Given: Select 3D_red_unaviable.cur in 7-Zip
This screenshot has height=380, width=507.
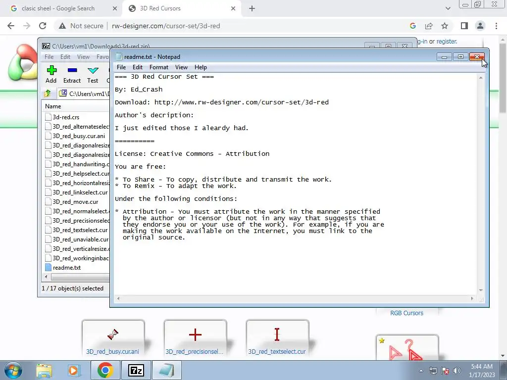Looking at the screenshot, I should 81,239.
